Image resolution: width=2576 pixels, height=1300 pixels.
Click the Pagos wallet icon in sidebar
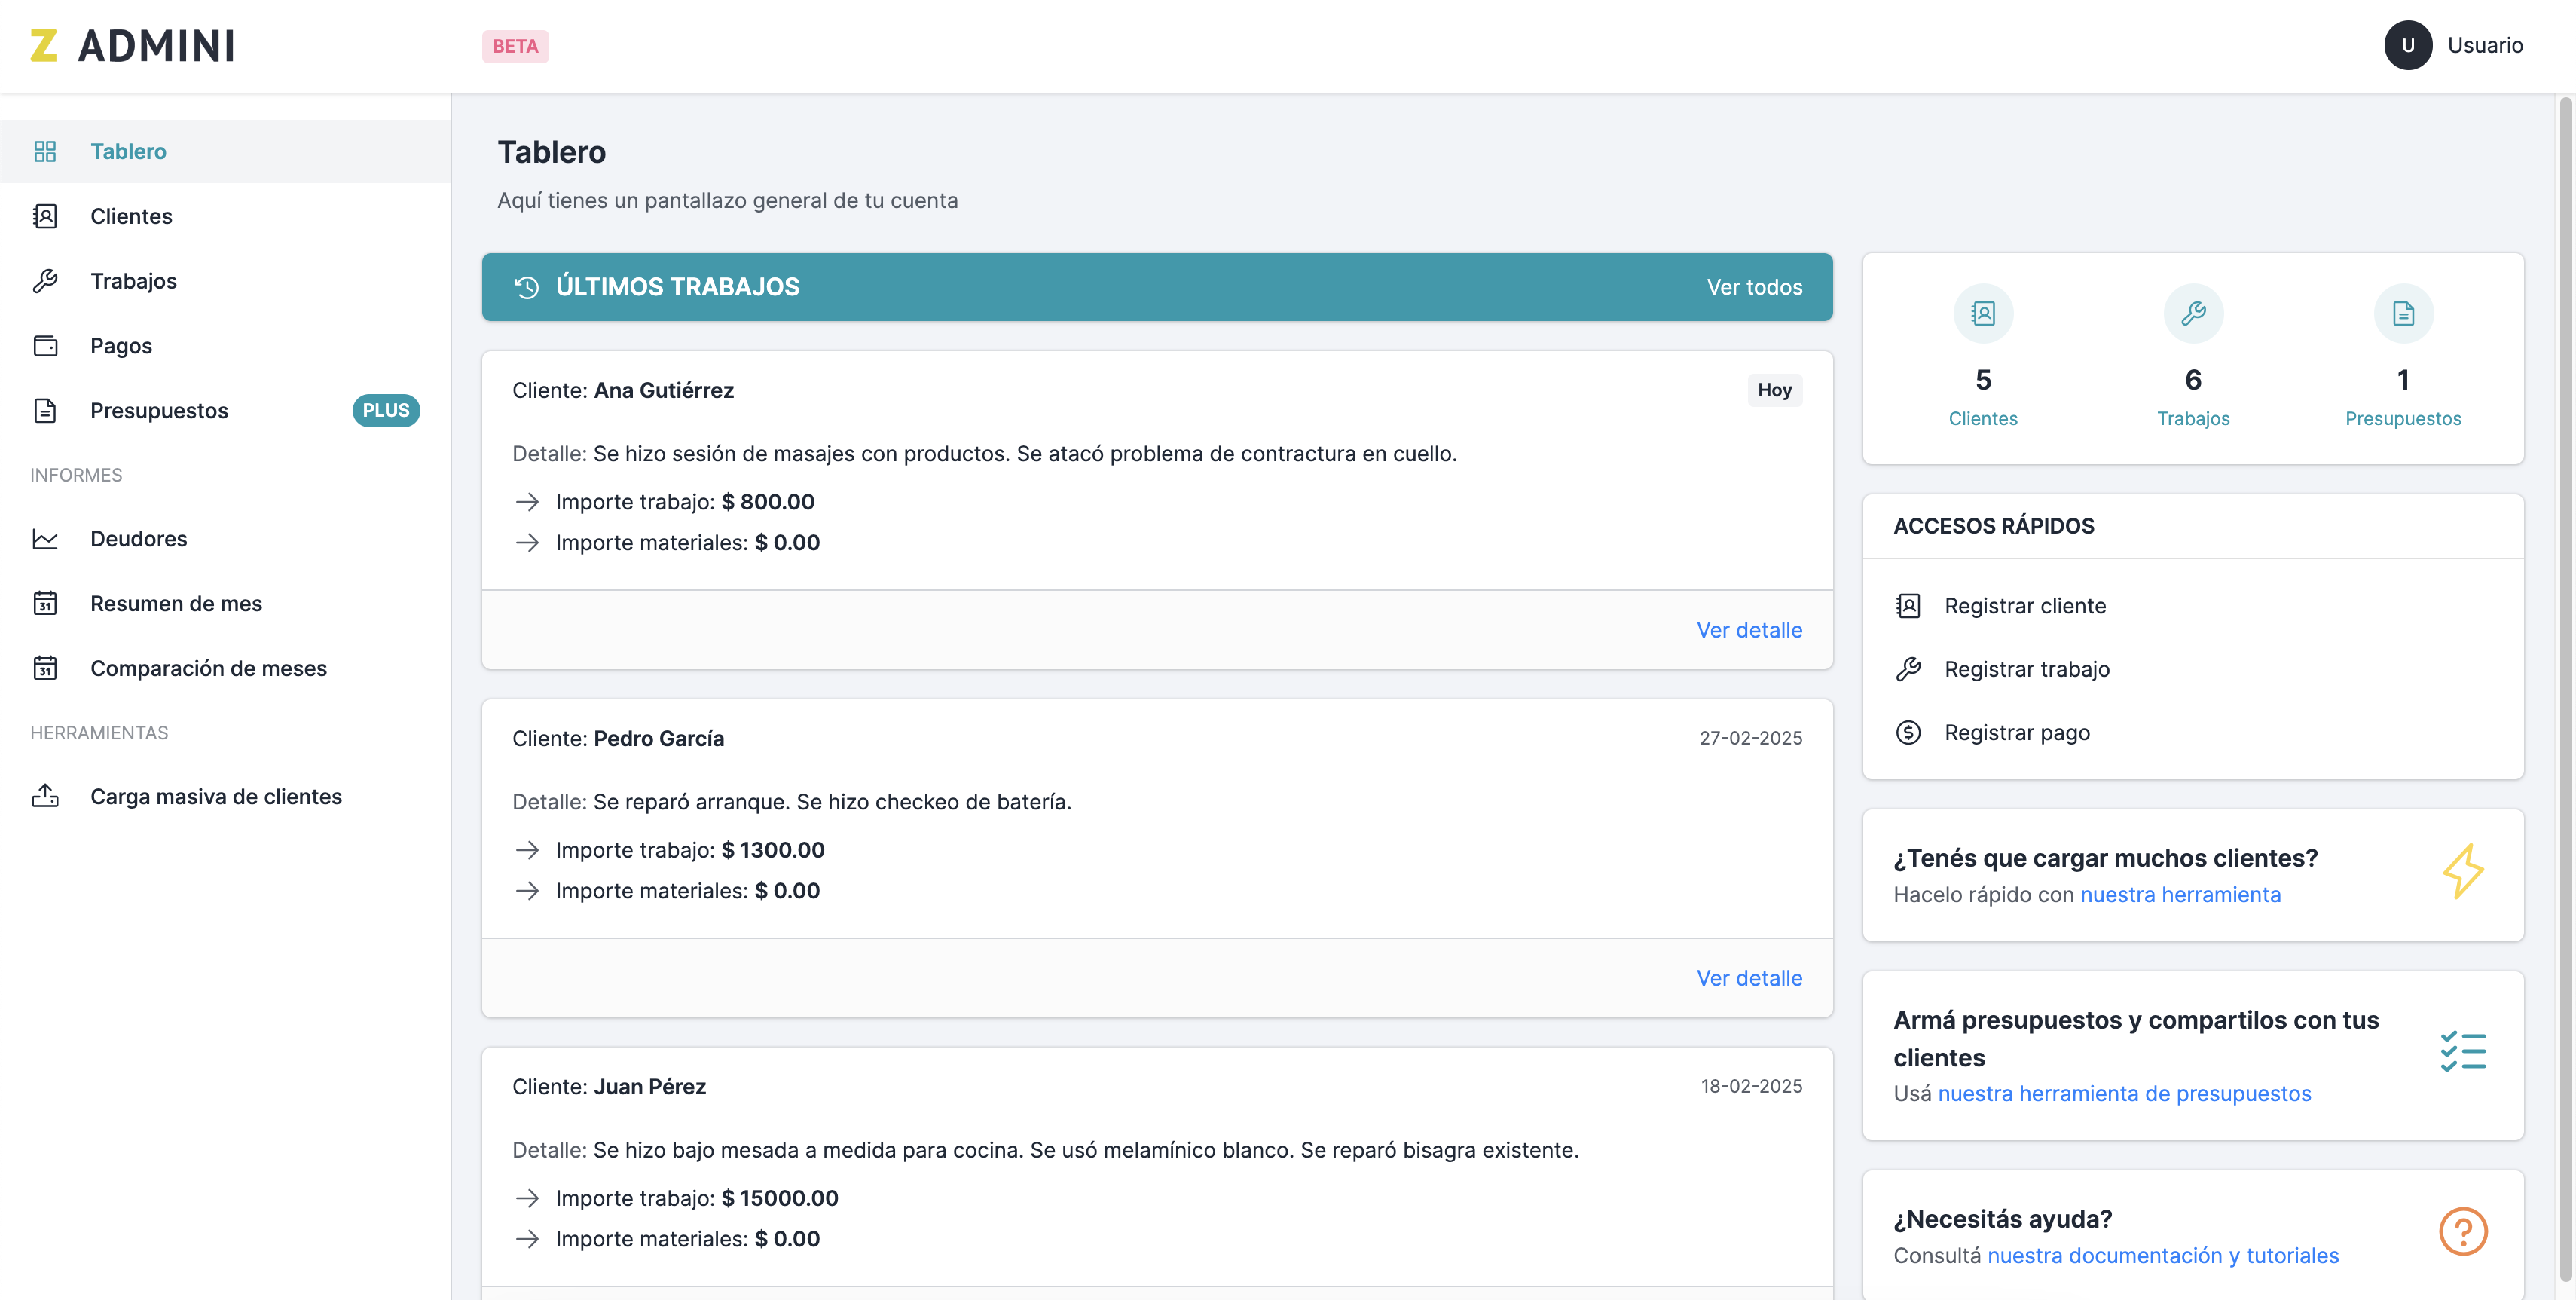coord(45,346)
